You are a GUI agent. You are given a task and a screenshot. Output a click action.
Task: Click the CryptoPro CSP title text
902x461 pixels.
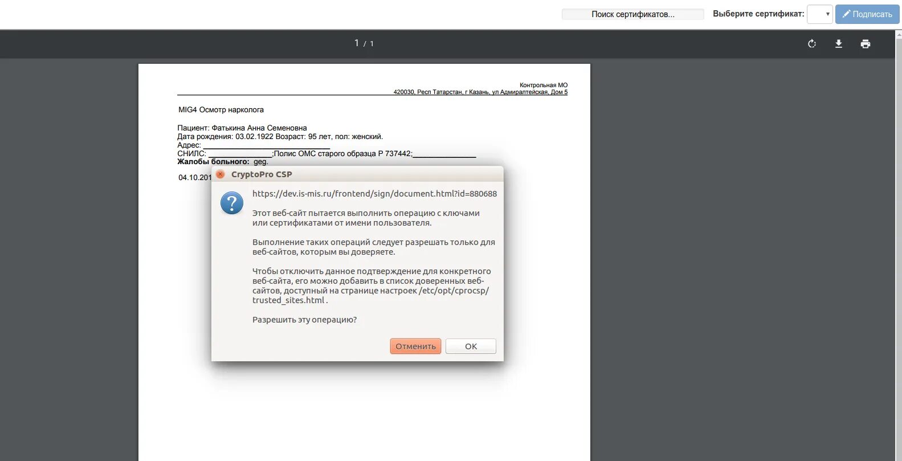[262, 174]
